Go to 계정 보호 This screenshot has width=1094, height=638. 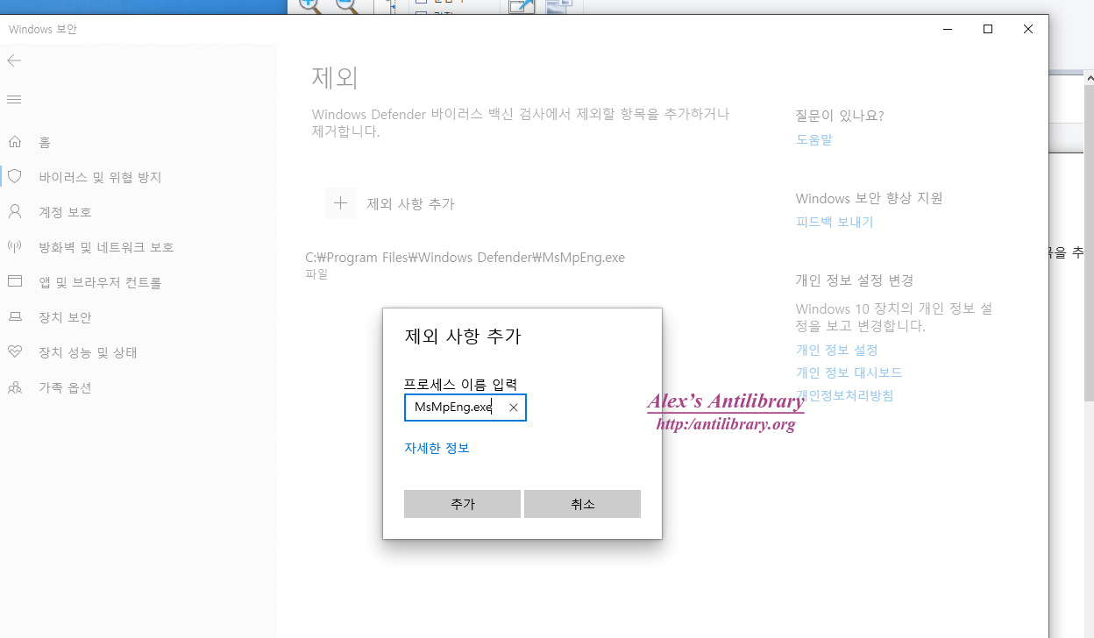click(65, 212)
